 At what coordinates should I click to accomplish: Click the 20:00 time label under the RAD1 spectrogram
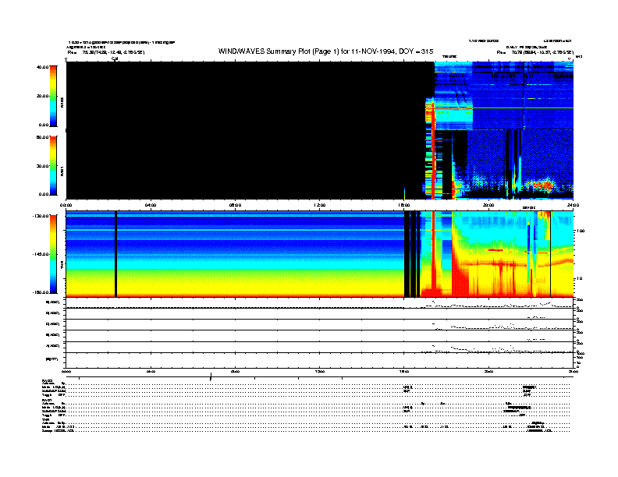(488, 205)
